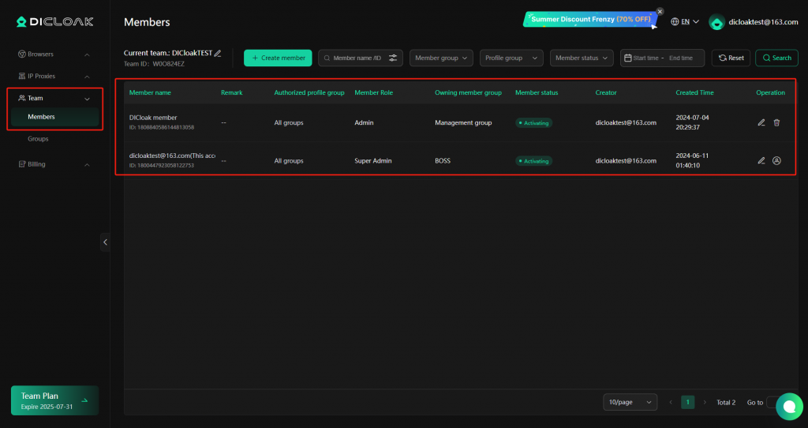This screenshot has height=428, width=808.
Task: Close the Summer Discount Frenzy banner
Action: pyautogui.click(x=660, y=12)
